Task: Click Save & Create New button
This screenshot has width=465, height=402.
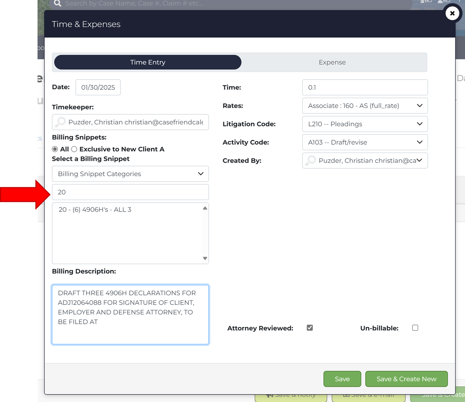Action: click(x=406, y=379)
